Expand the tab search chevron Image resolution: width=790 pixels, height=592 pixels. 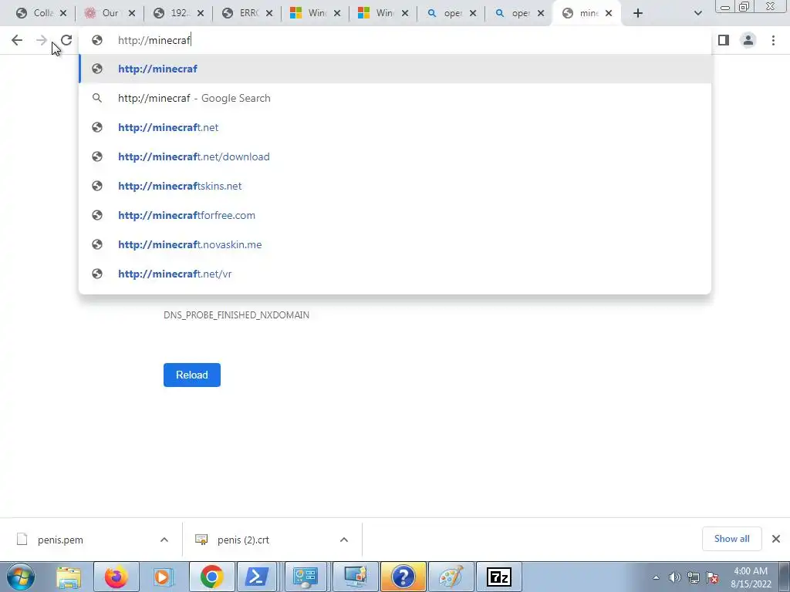(697, 13)
